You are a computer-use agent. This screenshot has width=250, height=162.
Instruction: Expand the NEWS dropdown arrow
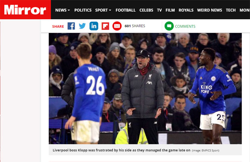pyautogui.click(x=69, y=10)
